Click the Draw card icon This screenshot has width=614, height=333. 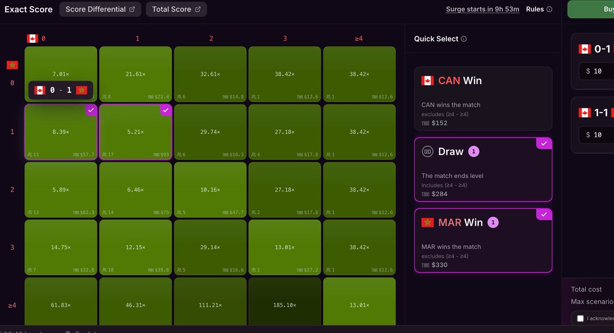pos(427,151)
